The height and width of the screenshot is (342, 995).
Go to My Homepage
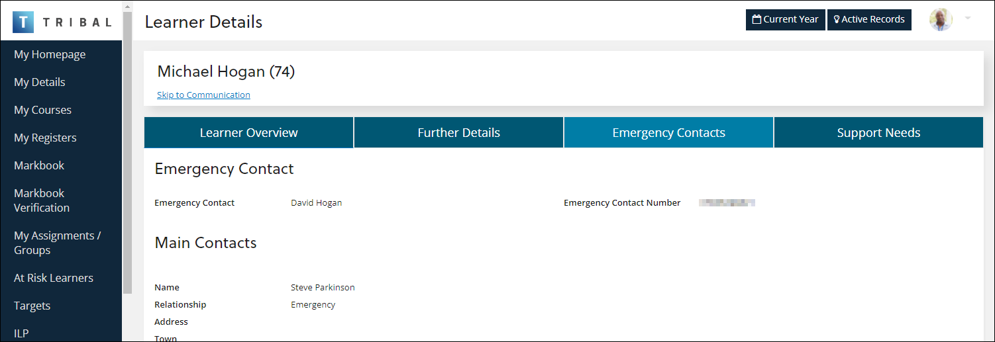point(50,54)
